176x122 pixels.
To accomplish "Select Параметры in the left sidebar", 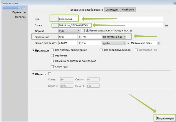I will point(19,12).
